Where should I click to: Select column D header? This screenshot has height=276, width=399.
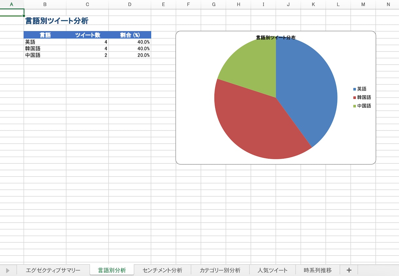point(130,4)
